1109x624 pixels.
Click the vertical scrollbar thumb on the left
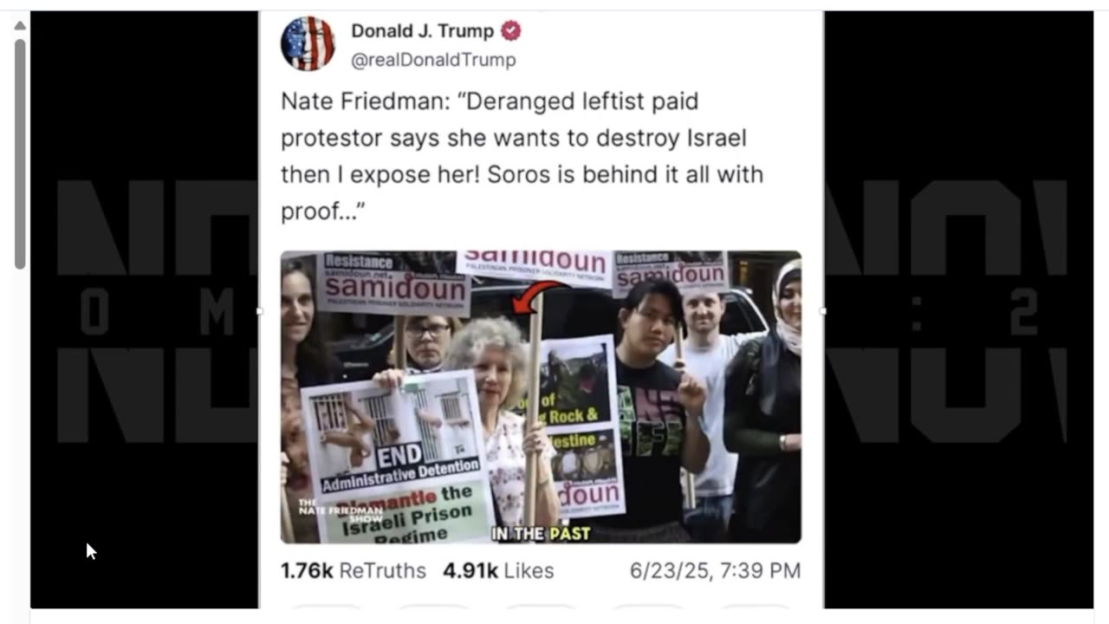[x=20, y=153]
